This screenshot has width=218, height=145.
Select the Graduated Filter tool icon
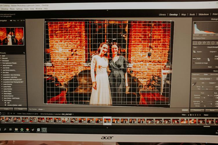(208, 43)
